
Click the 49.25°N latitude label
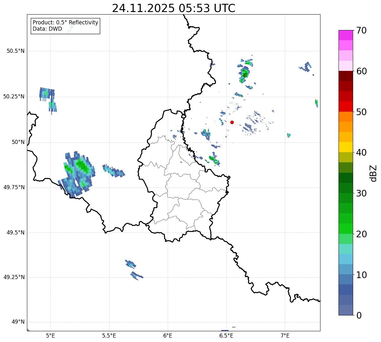14,277
